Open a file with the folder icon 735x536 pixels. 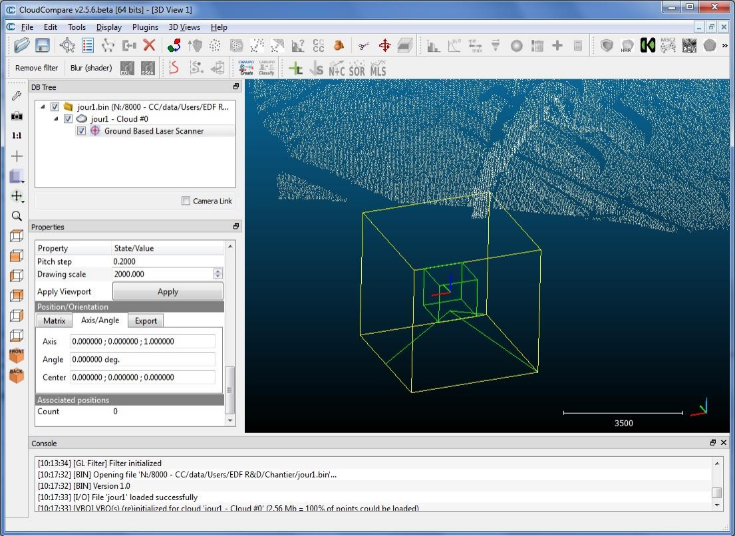click(21, 45)
